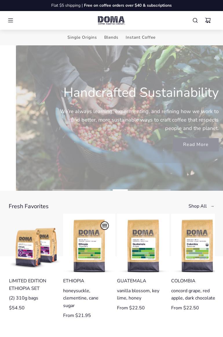Click the New Release badge on Ethiopia bag

click(105, 226)
